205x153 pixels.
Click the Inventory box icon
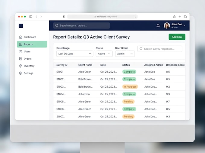pyautogui.click(x=21, y=66)
